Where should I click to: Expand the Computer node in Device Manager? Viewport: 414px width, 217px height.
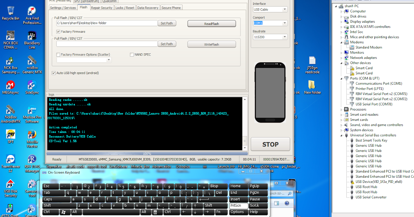(342, 11)
